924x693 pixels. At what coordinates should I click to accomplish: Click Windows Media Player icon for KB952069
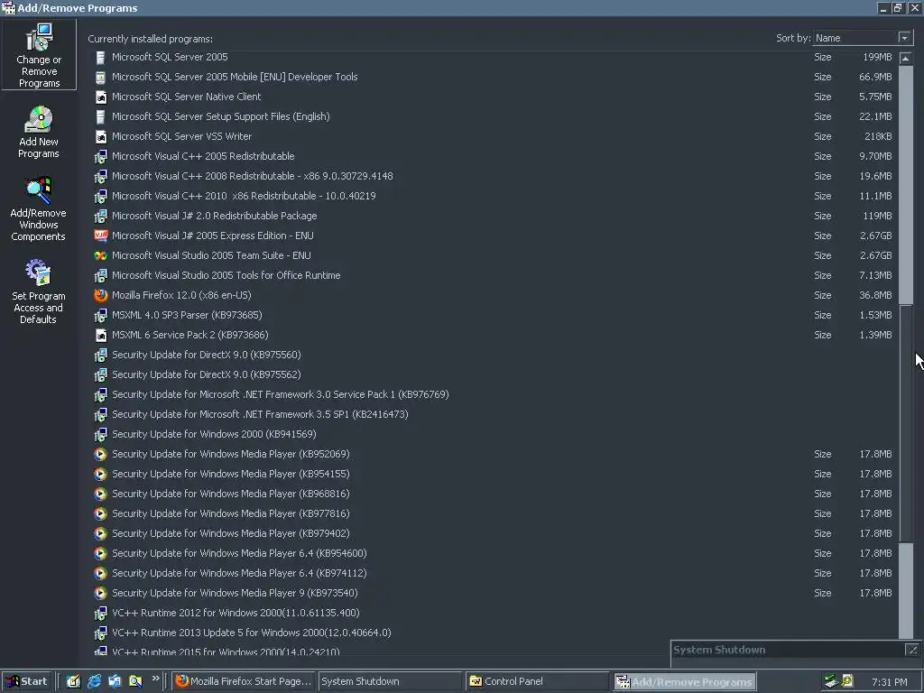tap(101, 455)
